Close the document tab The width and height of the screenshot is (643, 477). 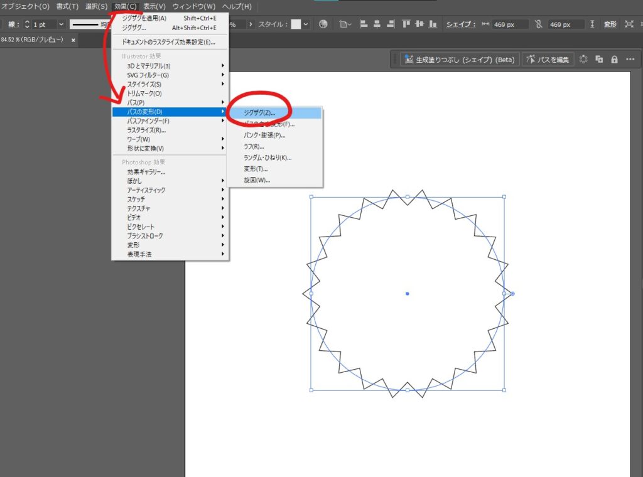[73, 40]
